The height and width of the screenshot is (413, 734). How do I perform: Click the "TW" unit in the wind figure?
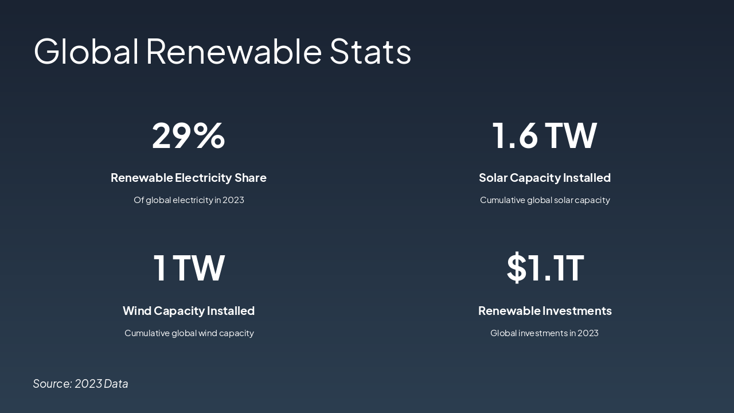click(198, 268)
